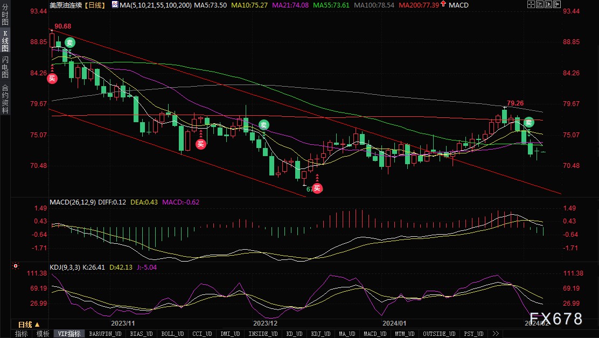
Task: Click the MACD(26,12,9) indicator label
Action: tap(73, 202)
